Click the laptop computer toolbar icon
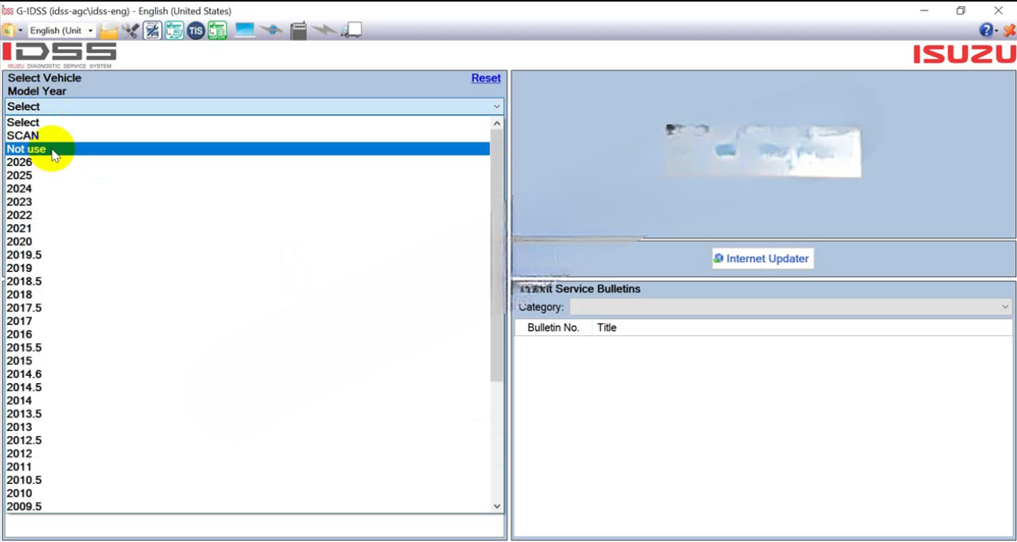 244,31
